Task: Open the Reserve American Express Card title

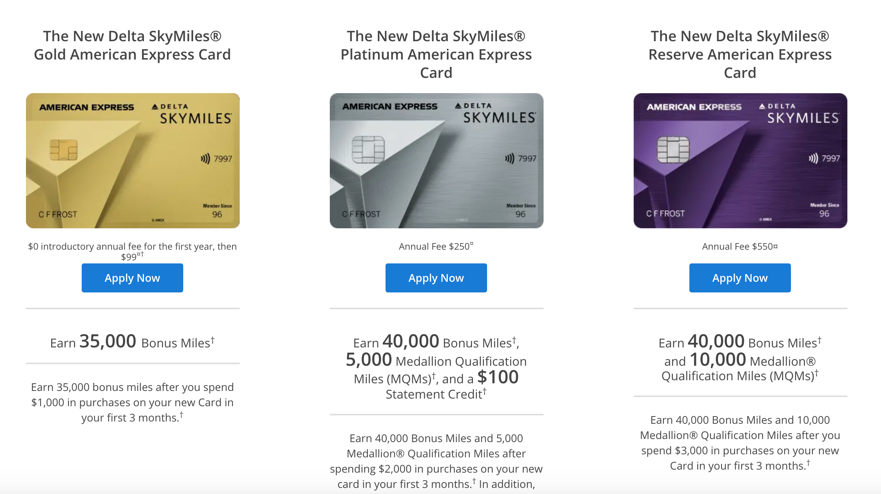Action: click(740, 54)
